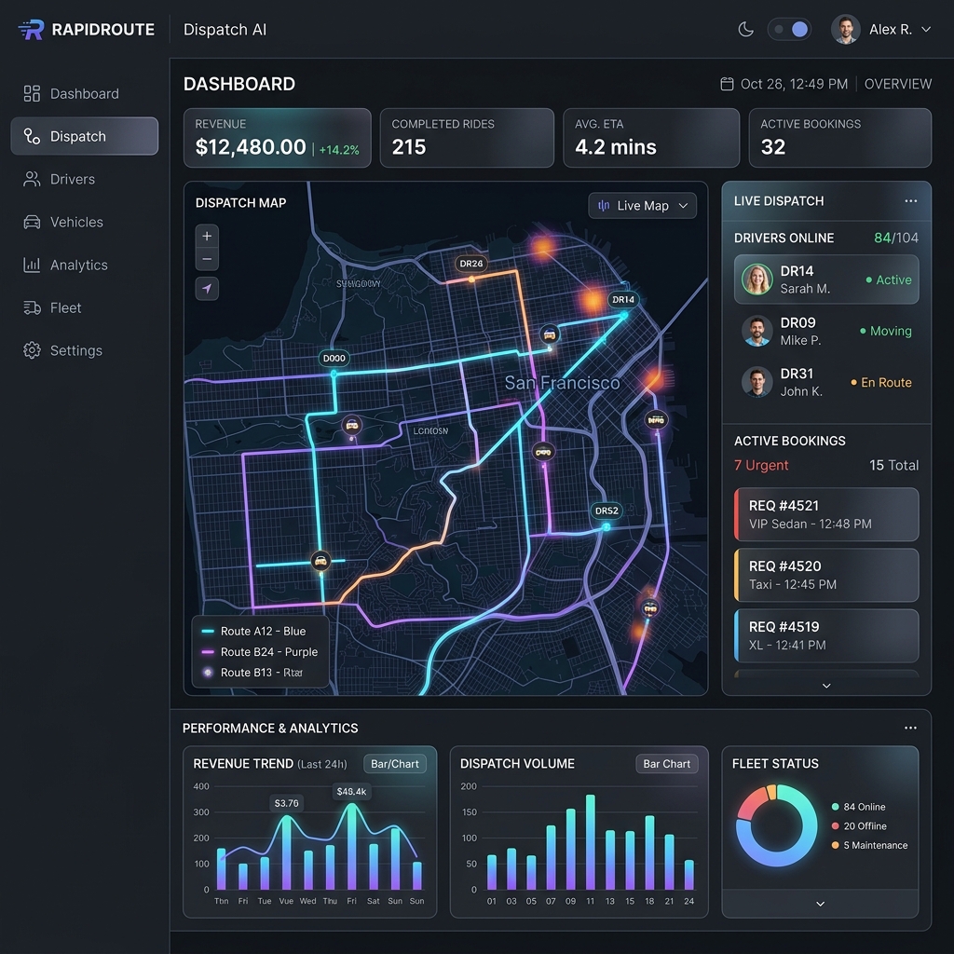Open Vehicles sidebar section
This screenshot has height=954, width=954.
click(x=84, y=222)
